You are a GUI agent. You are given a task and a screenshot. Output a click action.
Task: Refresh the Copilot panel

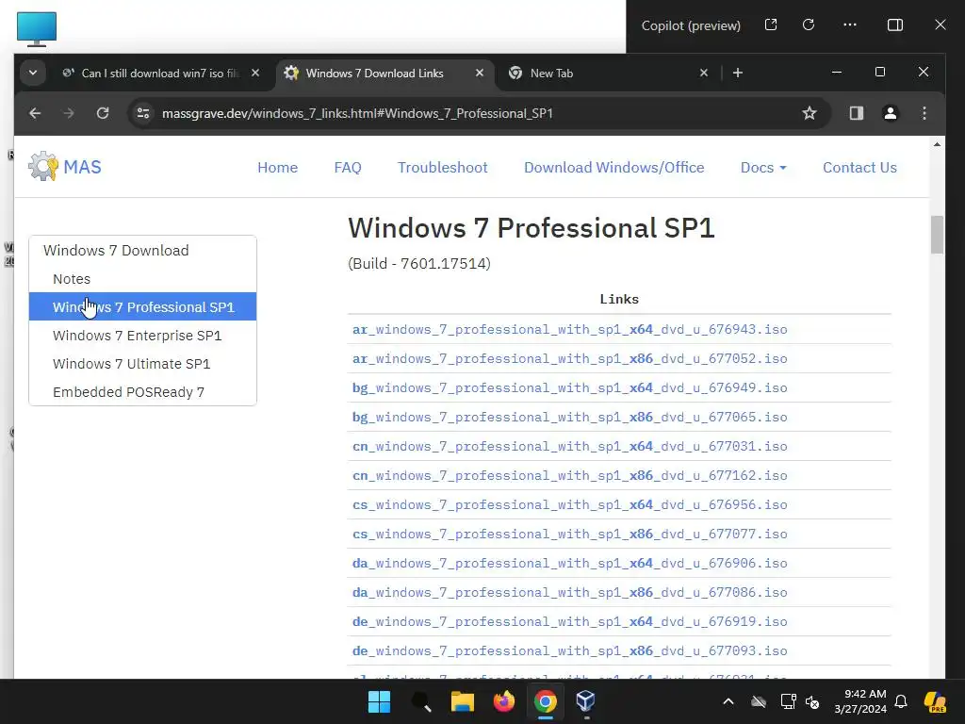point(808,25)
